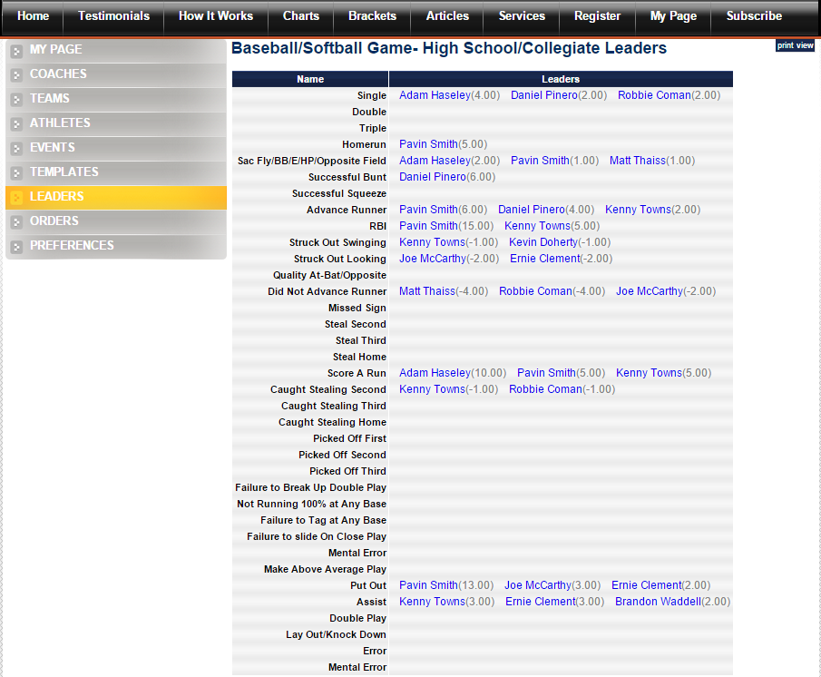821x677 pixels.
Task: Click Register in the navigation bar
Action: [598, 16]
